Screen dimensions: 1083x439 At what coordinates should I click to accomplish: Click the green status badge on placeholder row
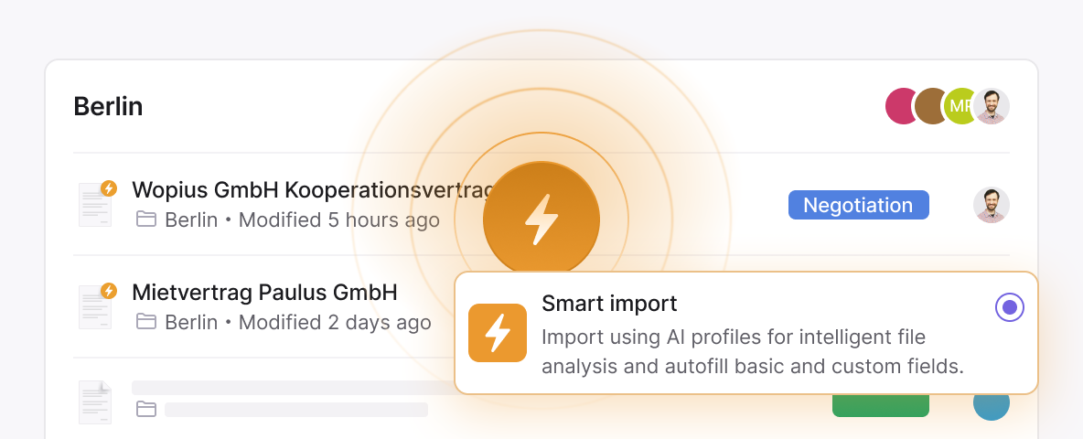pyautogui.click(x=881, y=406)
